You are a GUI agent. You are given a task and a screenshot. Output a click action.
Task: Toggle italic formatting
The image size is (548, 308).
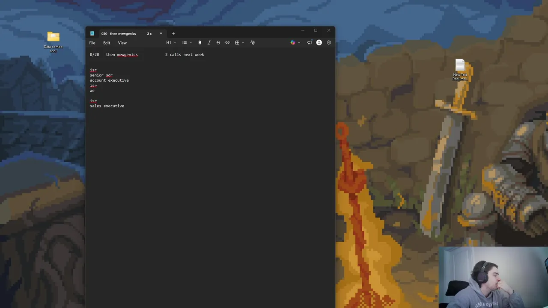coord(209,42)
